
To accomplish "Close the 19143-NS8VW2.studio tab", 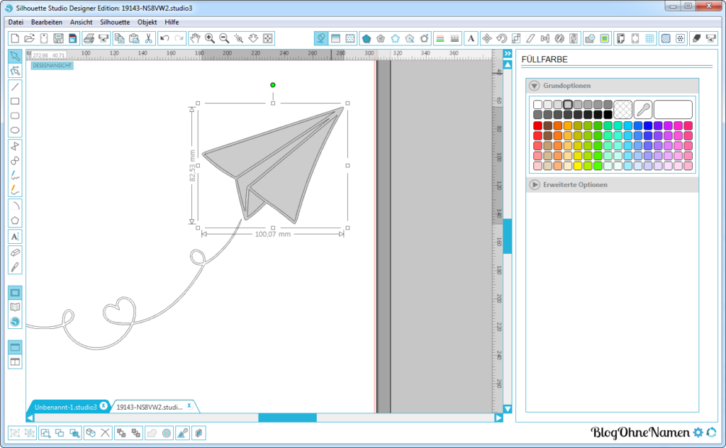I will click(189, 406).
